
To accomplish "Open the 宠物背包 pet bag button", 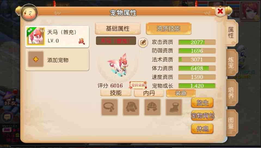I will click(202, 116).
